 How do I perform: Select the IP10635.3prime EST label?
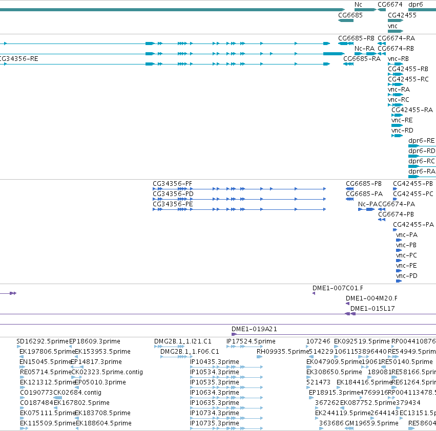pos(214,403)
